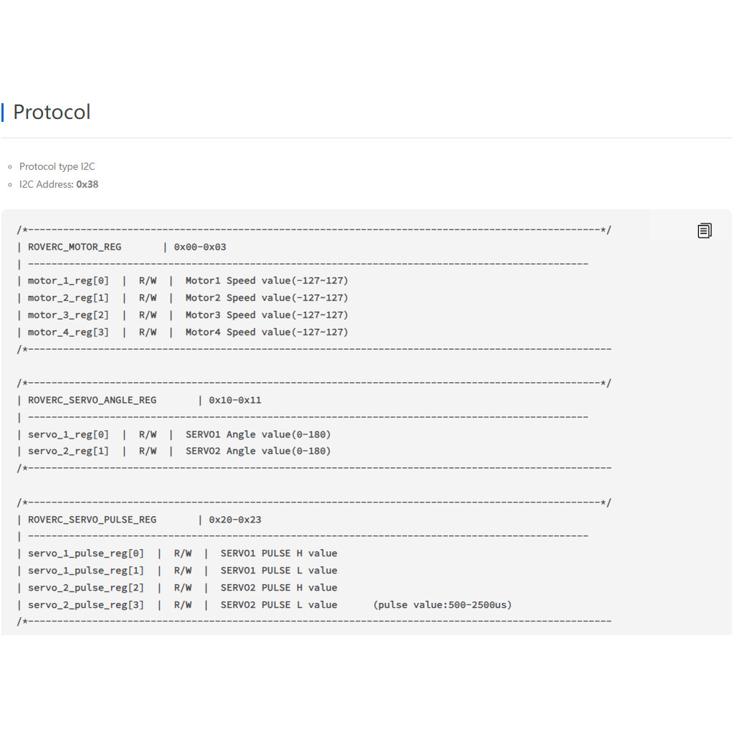Click the ROVERC_SERVO_PULSE_REG title
Viewport: 734px width, 734px height.
[92, 519]
